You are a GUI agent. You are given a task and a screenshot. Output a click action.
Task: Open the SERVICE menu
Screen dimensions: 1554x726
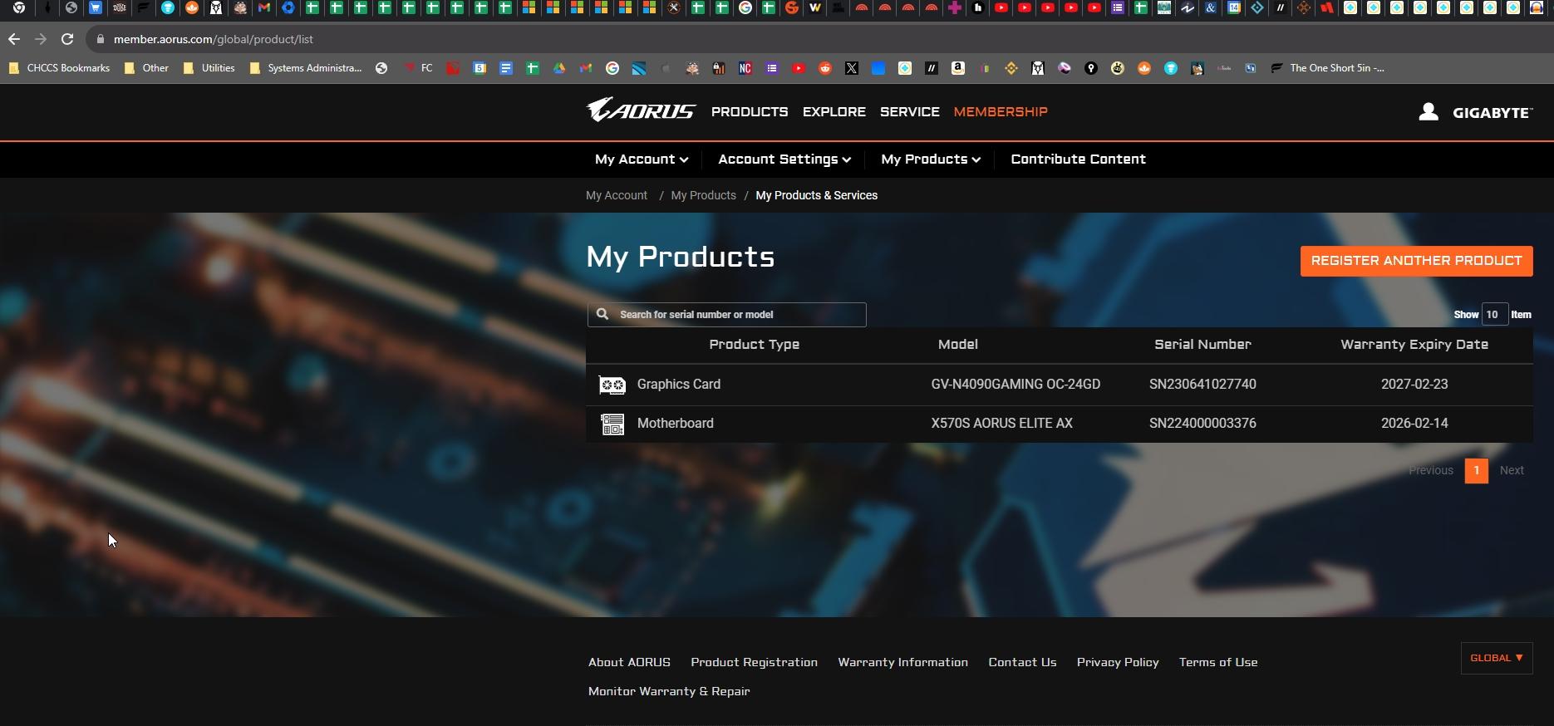click(910, 112)
